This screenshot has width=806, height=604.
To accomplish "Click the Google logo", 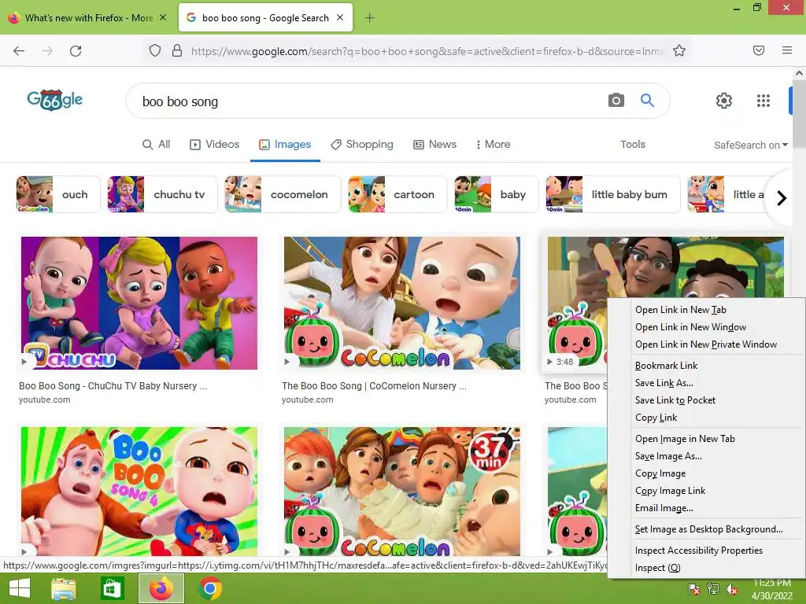I will pyautogui.click(x=54, y=100).
